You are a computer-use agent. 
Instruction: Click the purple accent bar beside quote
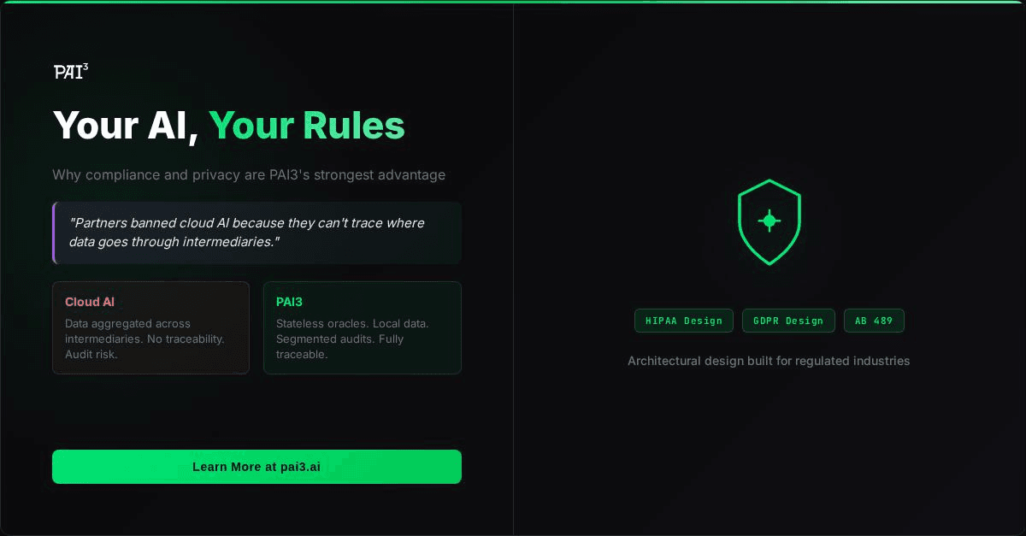click(x=54, y=233)
